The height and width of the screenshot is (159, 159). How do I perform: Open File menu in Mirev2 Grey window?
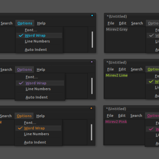(111, 23)
